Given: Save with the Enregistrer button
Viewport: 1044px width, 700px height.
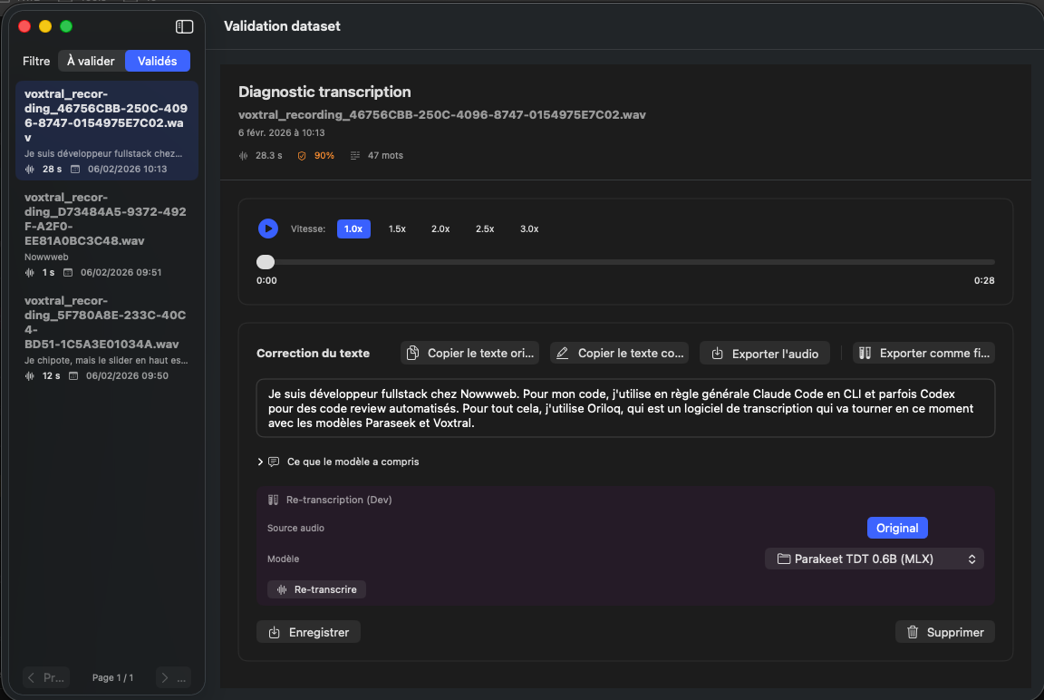Looking at the screenshot, I should point(308,632).
